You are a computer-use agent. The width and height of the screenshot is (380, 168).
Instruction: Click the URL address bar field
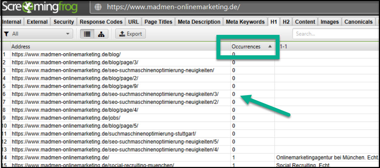(235, 7)
